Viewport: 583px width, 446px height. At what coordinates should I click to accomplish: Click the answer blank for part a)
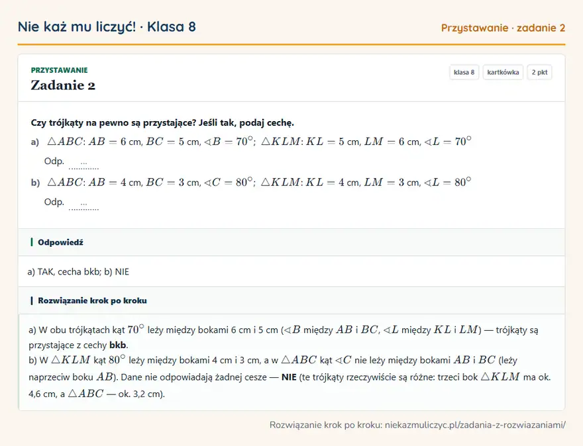83,163
